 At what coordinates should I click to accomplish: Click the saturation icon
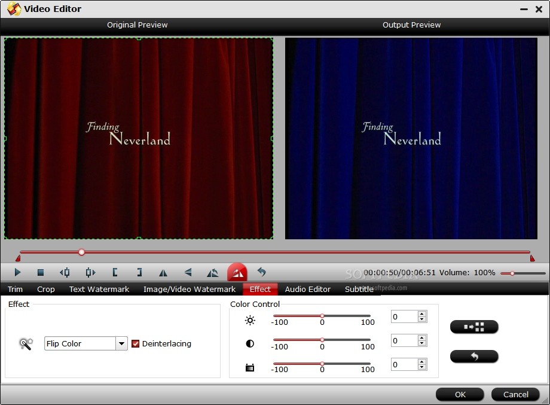(250, 368)
